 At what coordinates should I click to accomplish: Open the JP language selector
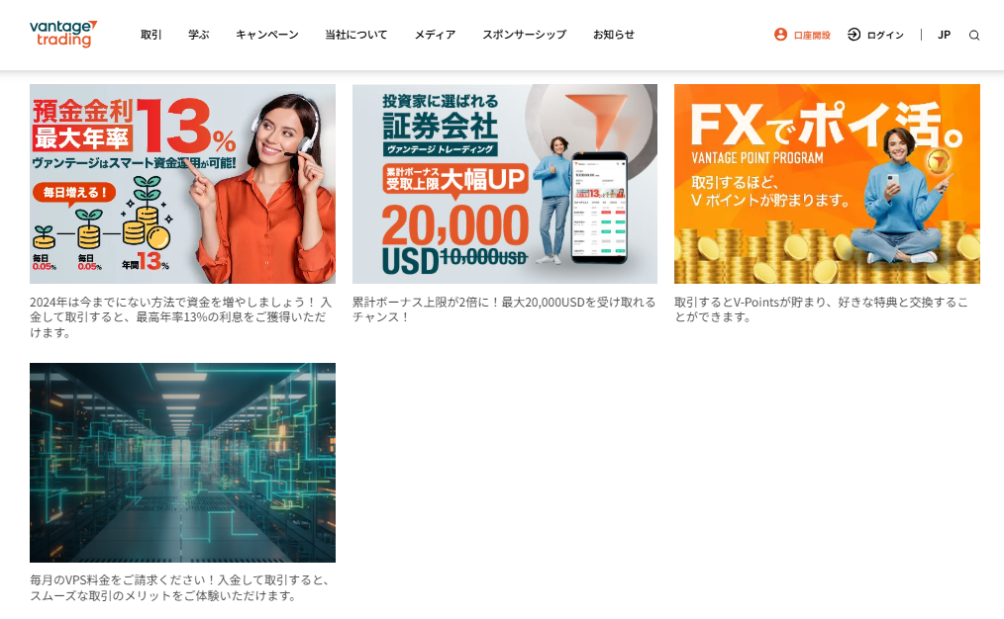[x=944, y=35]
